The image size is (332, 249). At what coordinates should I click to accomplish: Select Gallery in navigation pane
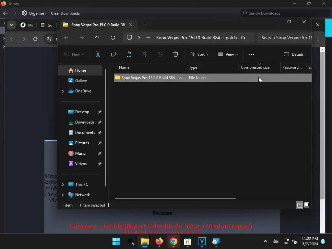coord(80,81)
